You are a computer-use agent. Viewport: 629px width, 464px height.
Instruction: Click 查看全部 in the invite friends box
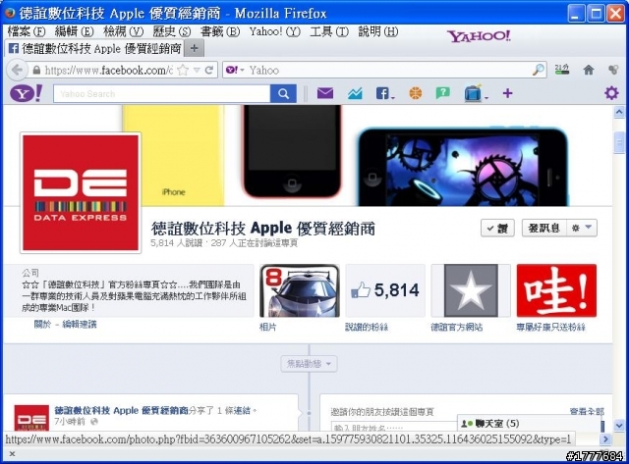pos(587,411)
